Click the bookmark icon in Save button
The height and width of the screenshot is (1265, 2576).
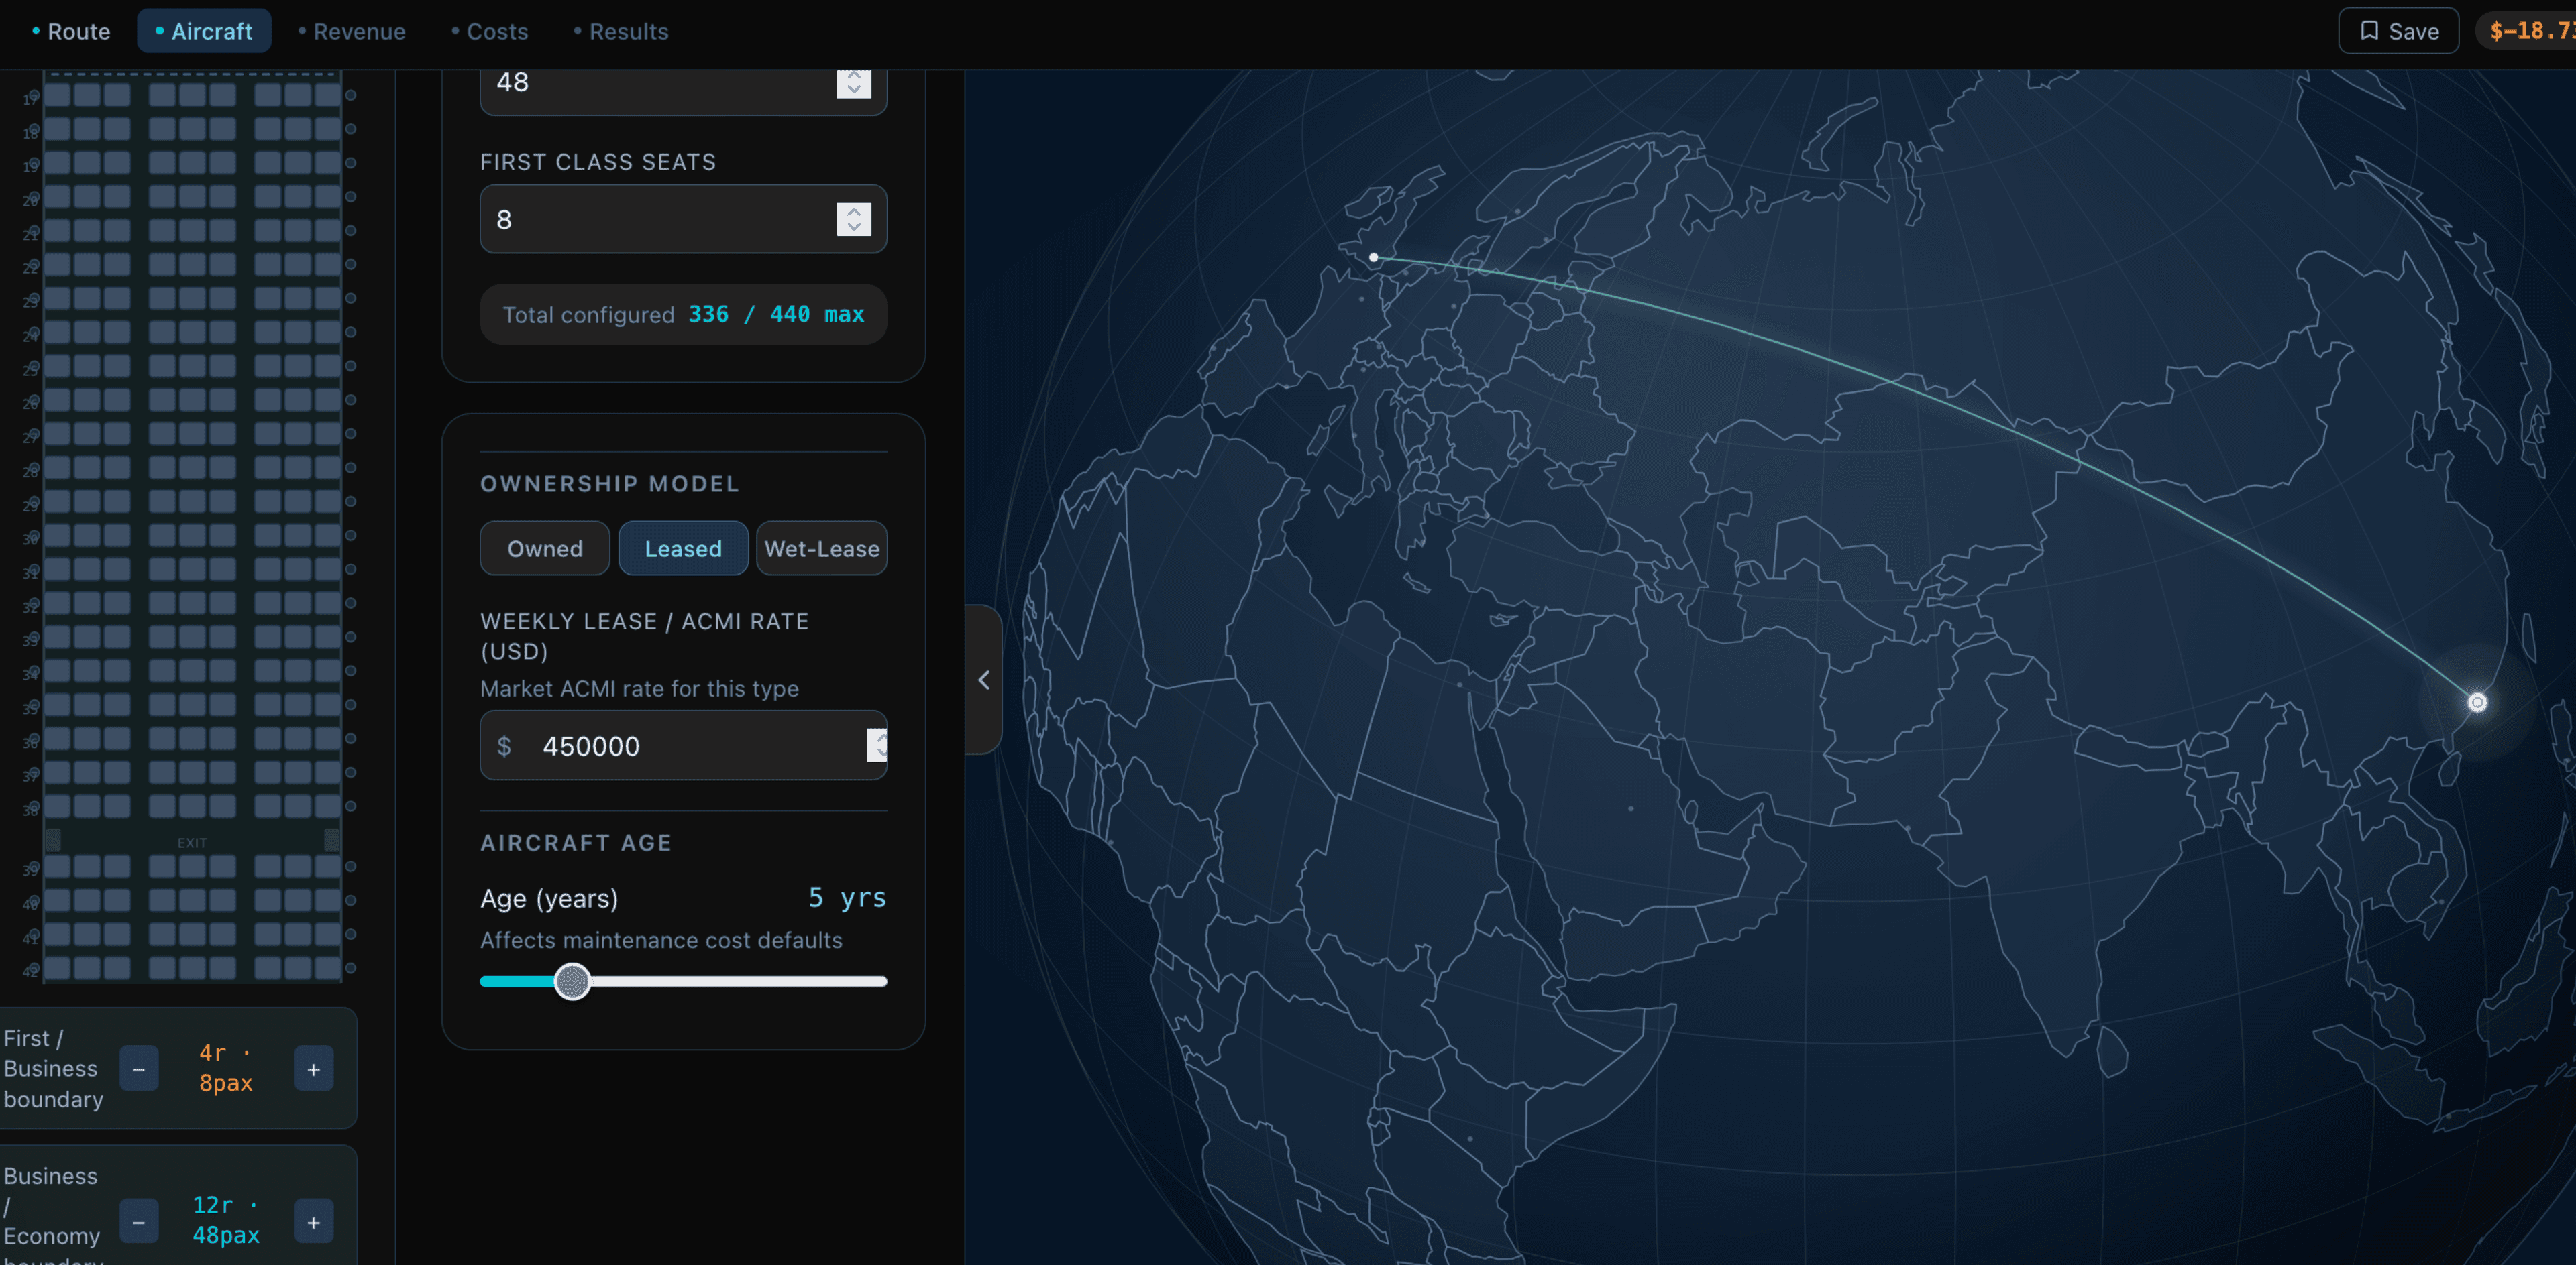coord(2369,31)
